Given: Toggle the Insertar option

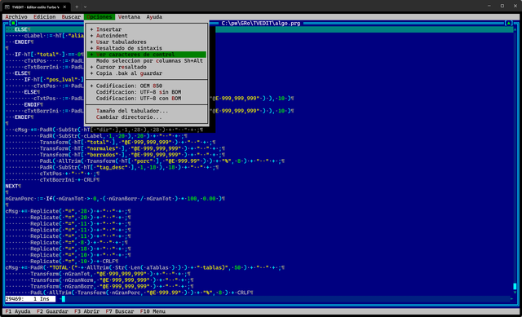Looking at the screenshot, I should pos(147,29).
